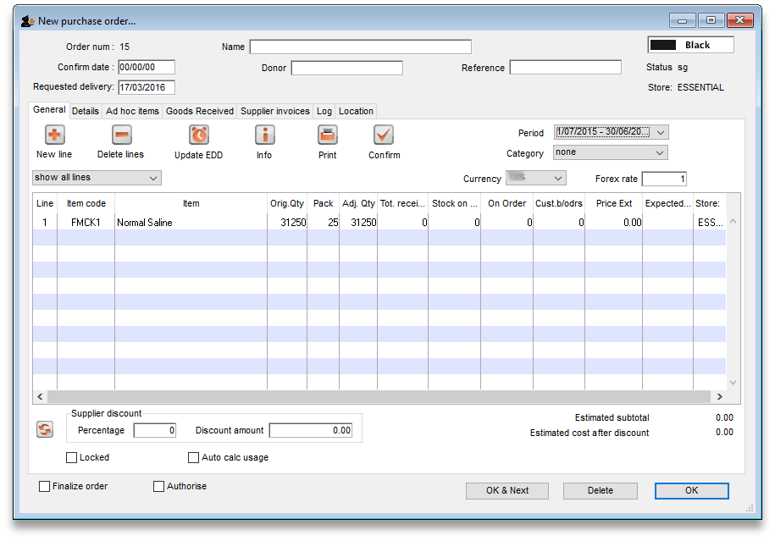
Task: Click the New line icon
Action: [x=54, y=135]
